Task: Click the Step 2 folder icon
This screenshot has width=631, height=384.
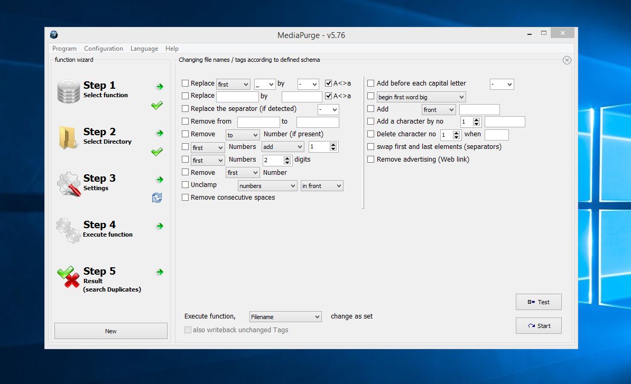Action: (68, 137)
